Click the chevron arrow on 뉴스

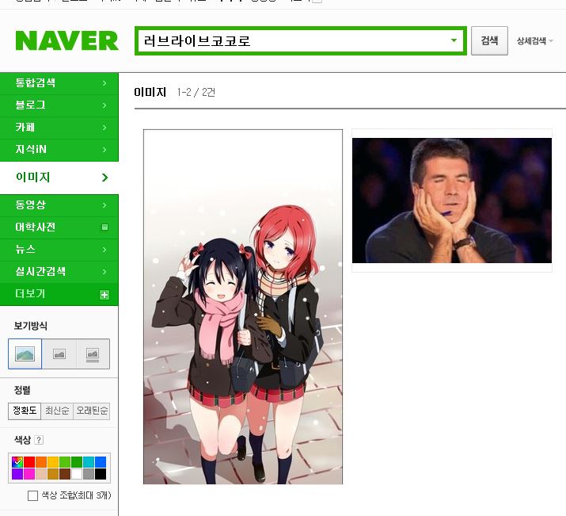click(x=104, y=250)
